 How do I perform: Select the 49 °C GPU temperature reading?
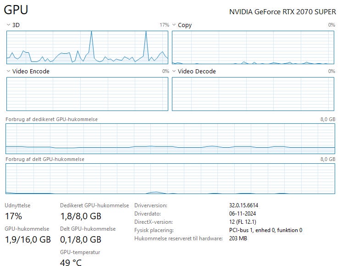(x=72, y=262)
